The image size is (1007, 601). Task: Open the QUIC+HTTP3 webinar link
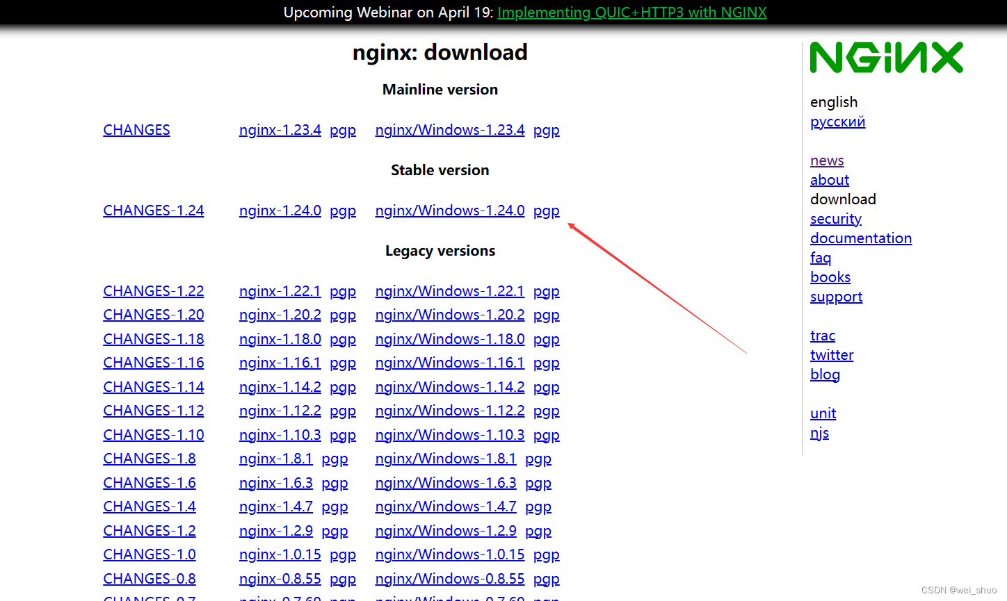pyautogui.click(x=632, y=13)
